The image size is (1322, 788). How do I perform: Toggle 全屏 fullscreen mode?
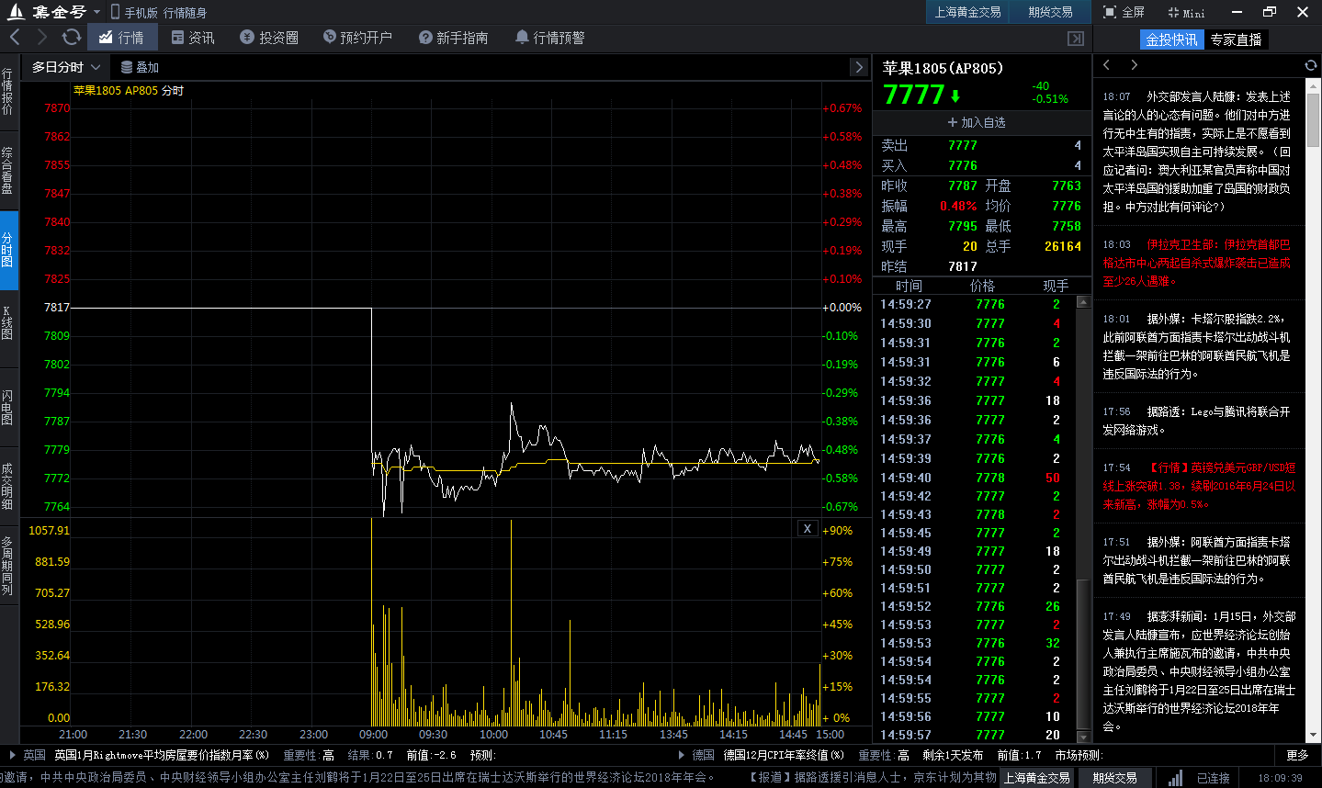1124,12
